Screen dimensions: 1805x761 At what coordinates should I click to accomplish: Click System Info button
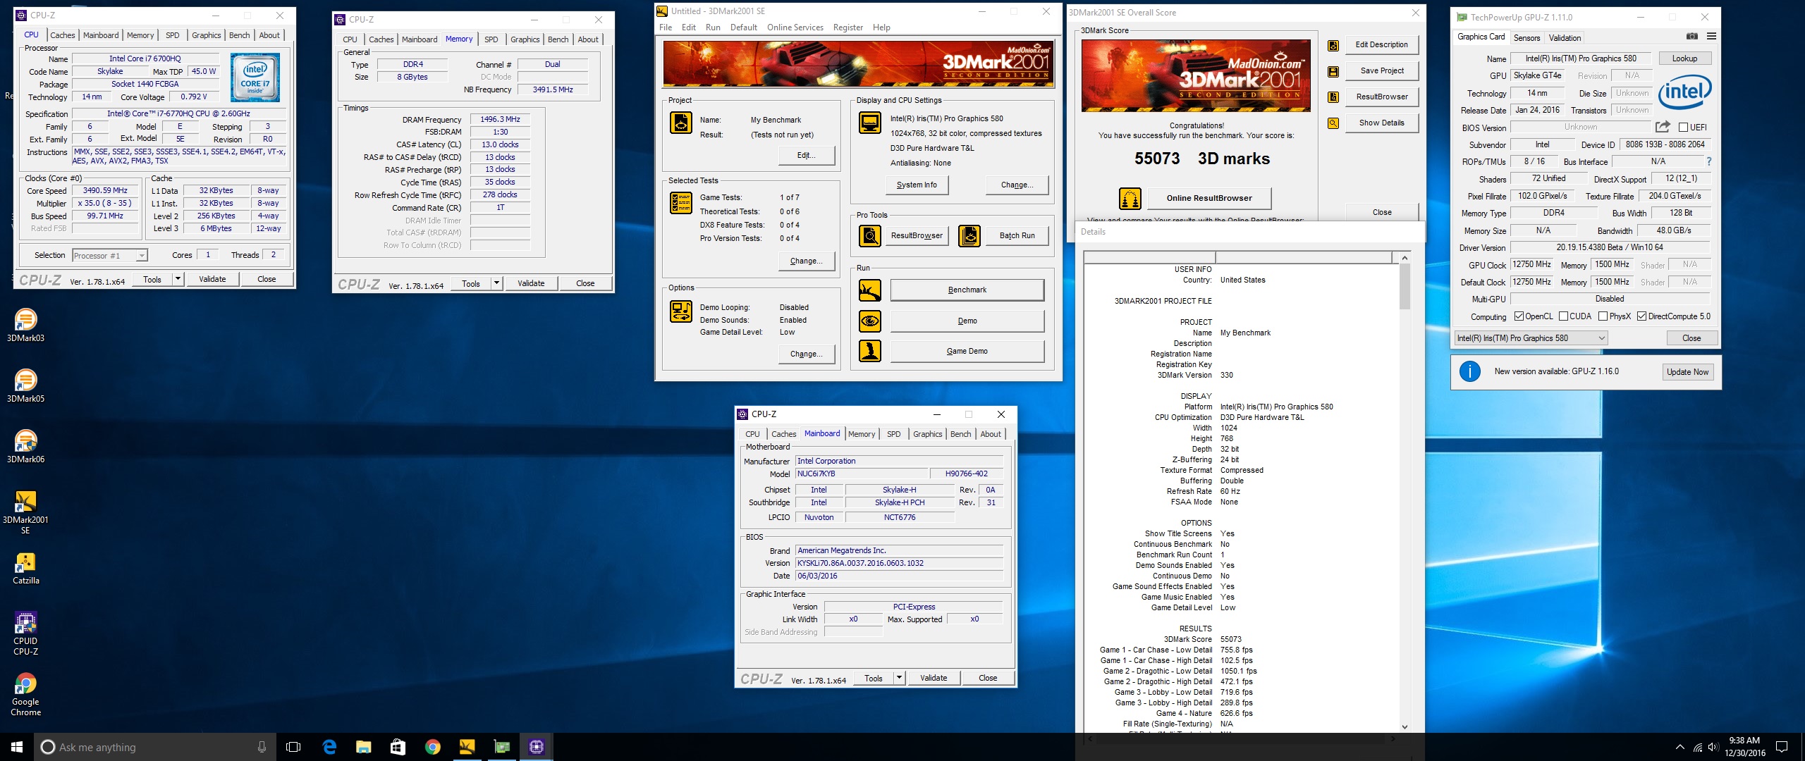[917, 185]
